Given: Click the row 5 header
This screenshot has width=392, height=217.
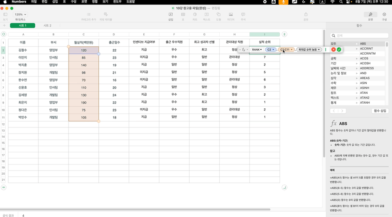Looking at the screenshot, I should (x=3, y=73).
